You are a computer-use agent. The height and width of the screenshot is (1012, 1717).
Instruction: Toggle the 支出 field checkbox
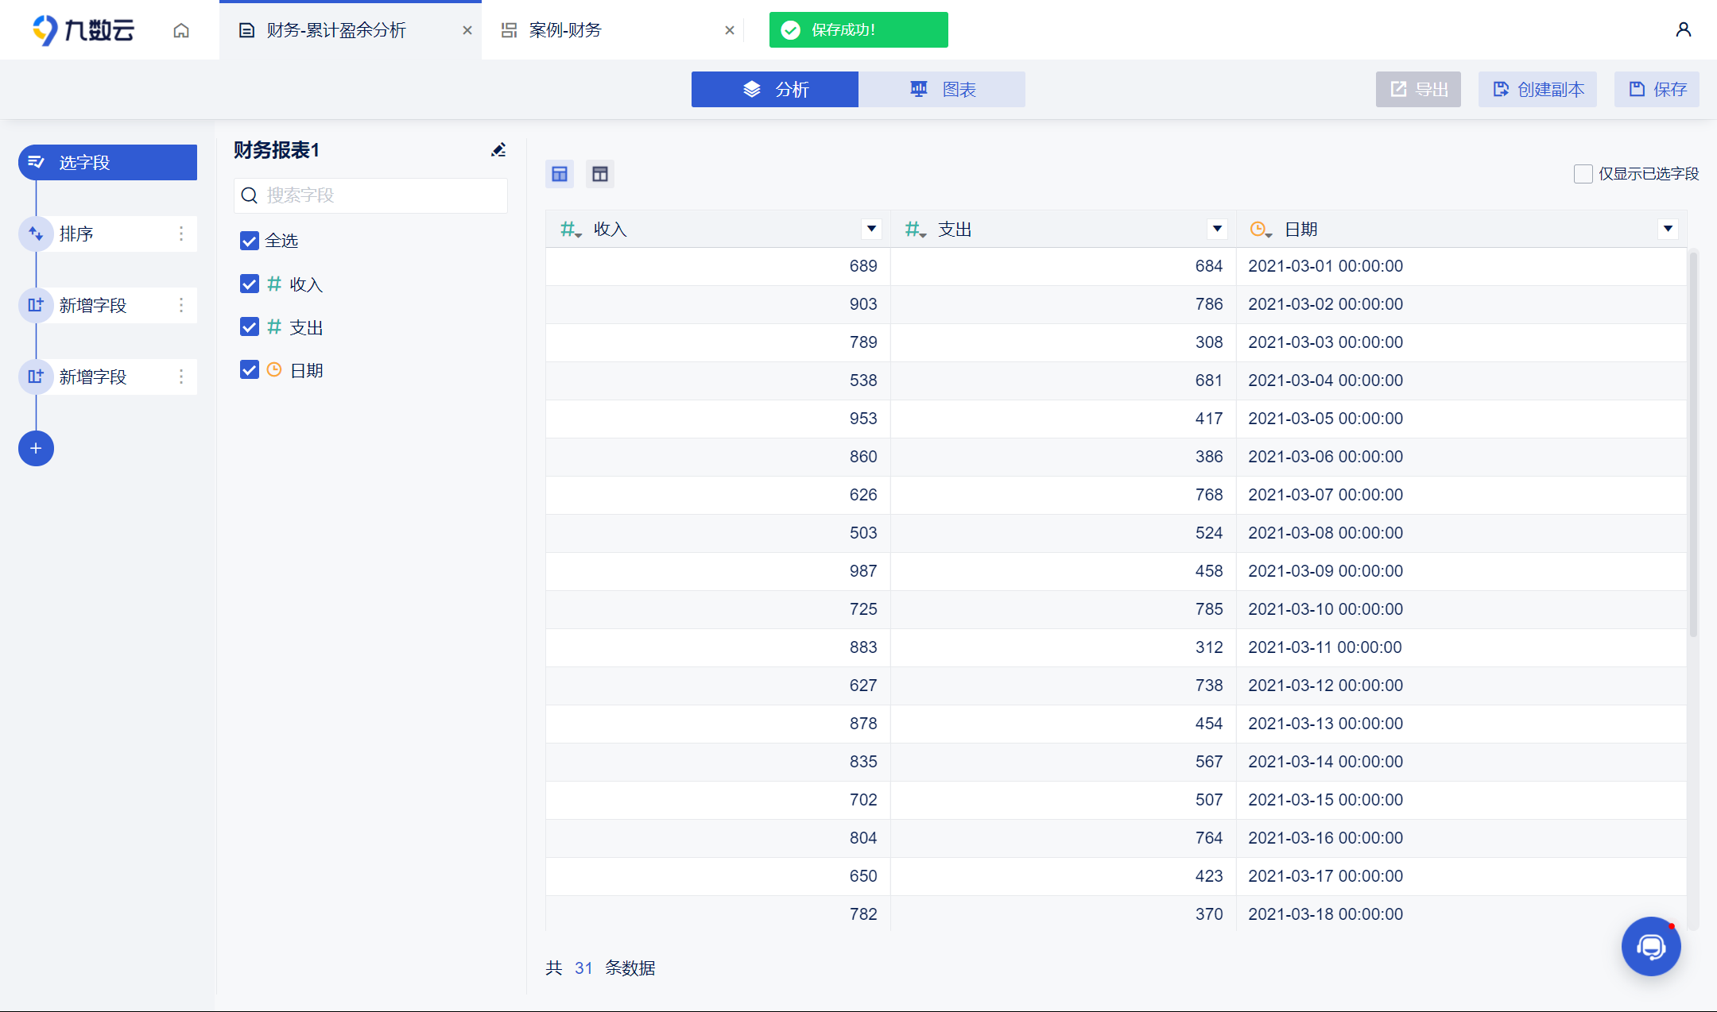coord(250,327)
